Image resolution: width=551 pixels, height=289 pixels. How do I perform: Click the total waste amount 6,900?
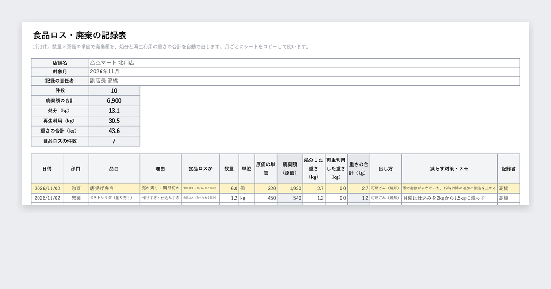[114, 101]
